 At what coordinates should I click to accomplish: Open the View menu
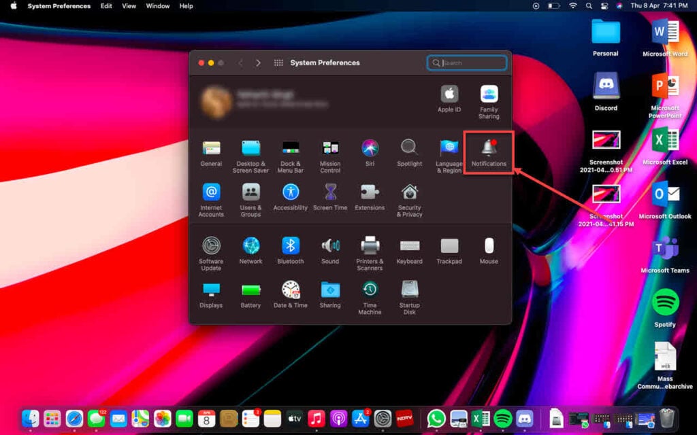[129, 5]
